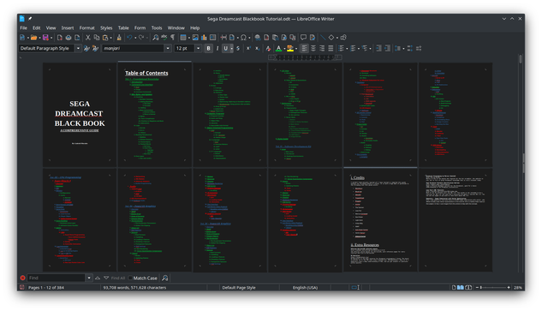Toggle Print Preview
Screen dimensions: 542x311
(x=77, y=38)
